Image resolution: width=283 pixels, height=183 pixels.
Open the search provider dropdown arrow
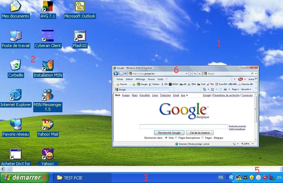point(256,74)
